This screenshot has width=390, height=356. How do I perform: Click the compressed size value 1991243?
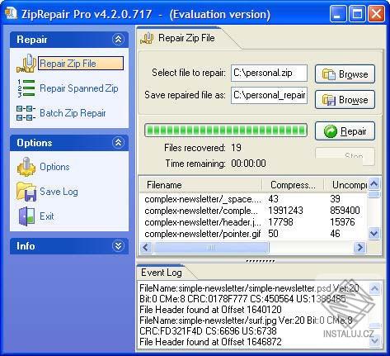[x=285, y=211]
